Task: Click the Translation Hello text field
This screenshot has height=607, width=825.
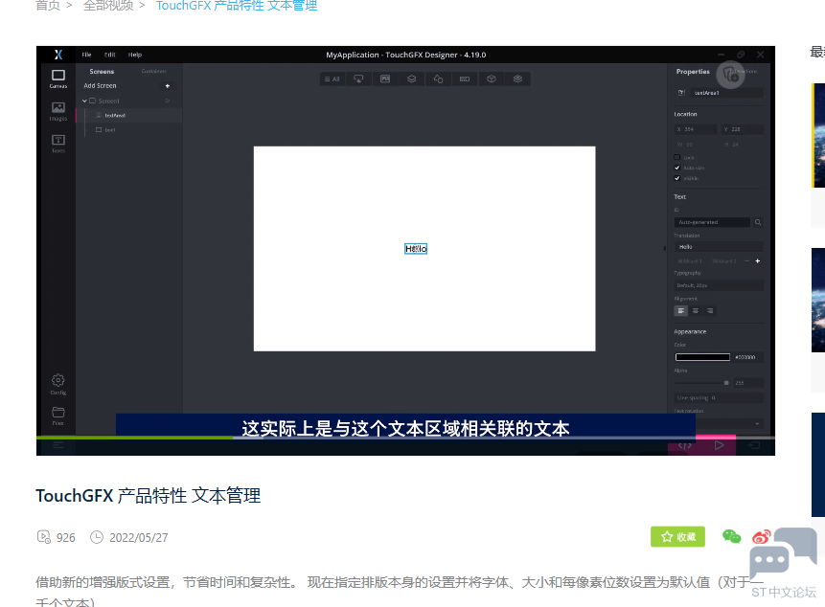Action: click(x=719, y=246)
